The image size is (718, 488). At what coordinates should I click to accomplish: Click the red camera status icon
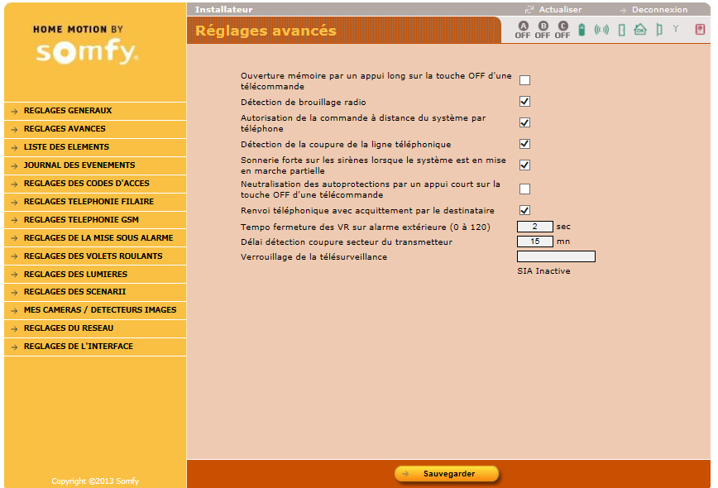(700, 30)
